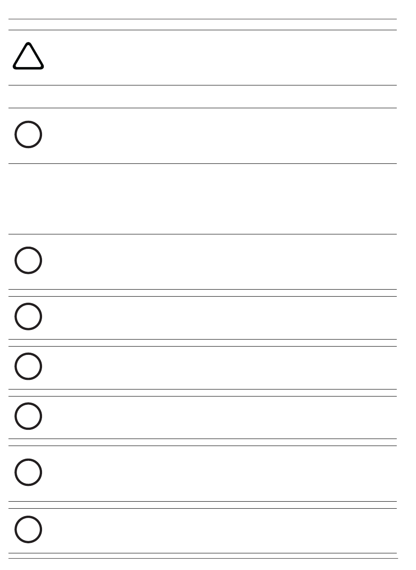Click the bottom horizontal rule below the last circle
Image resolution: width=416 pixels, height=570 pixels.
203,558
